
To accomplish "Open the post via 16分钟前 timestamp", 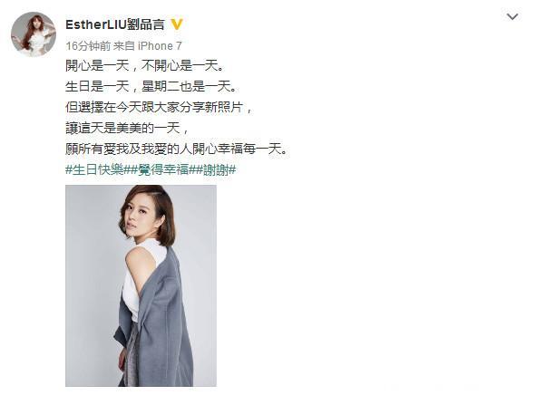I will pos(88,45).
